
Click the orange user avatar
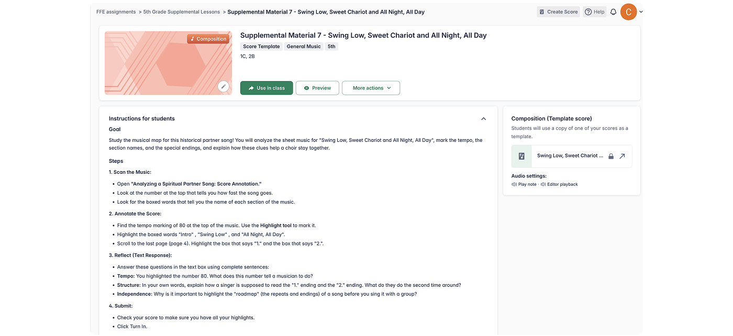click(628, 12)
